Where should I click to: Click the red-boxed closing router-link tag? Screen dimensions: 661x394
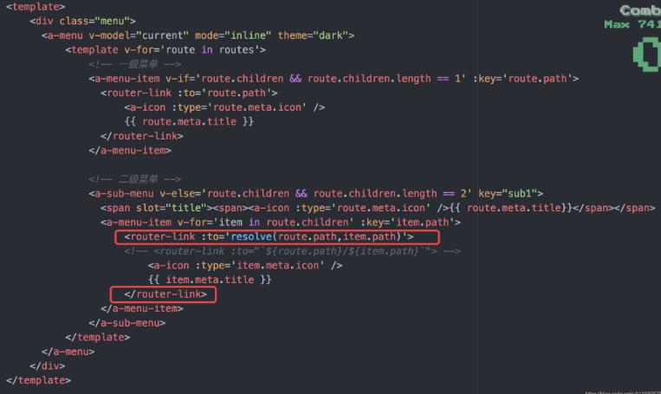tap(163, 294)
